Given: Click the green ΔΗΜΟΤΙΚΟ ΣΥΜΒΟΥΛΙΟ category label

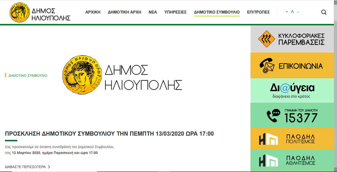Looking at the screenshot, I should [28, 75].
